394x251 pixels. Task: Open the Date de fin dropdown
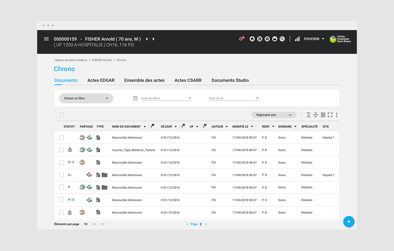234,98
